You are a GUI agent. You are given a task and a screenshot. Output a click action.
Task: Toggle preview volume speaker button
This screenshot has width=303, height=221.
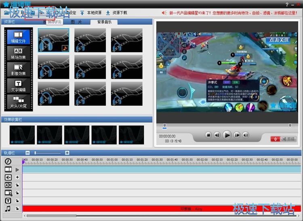(x=246, y=135)
